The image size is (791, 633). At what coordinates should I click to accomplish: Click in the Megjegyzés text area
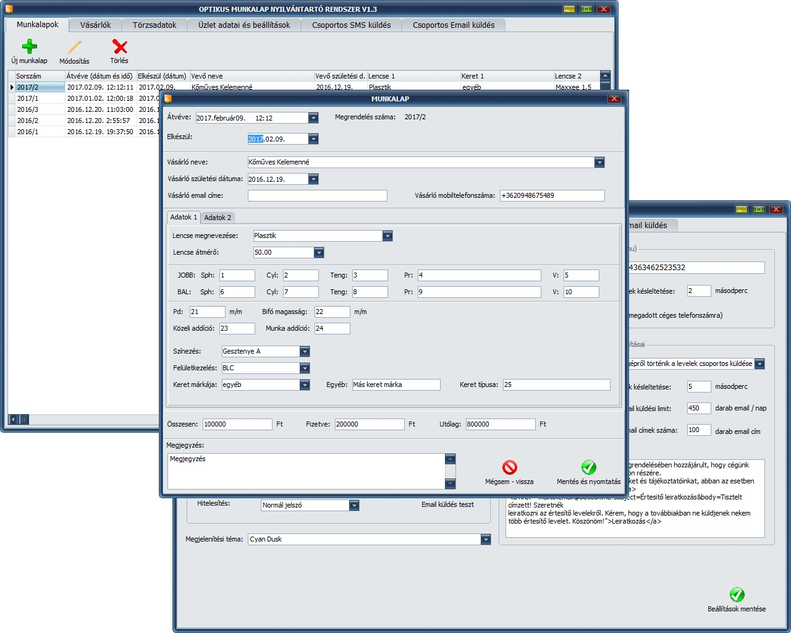point(306,471)
